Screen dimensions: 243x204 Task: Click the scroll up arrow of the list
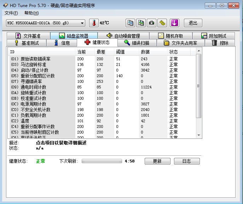click(x=199, y=51)
